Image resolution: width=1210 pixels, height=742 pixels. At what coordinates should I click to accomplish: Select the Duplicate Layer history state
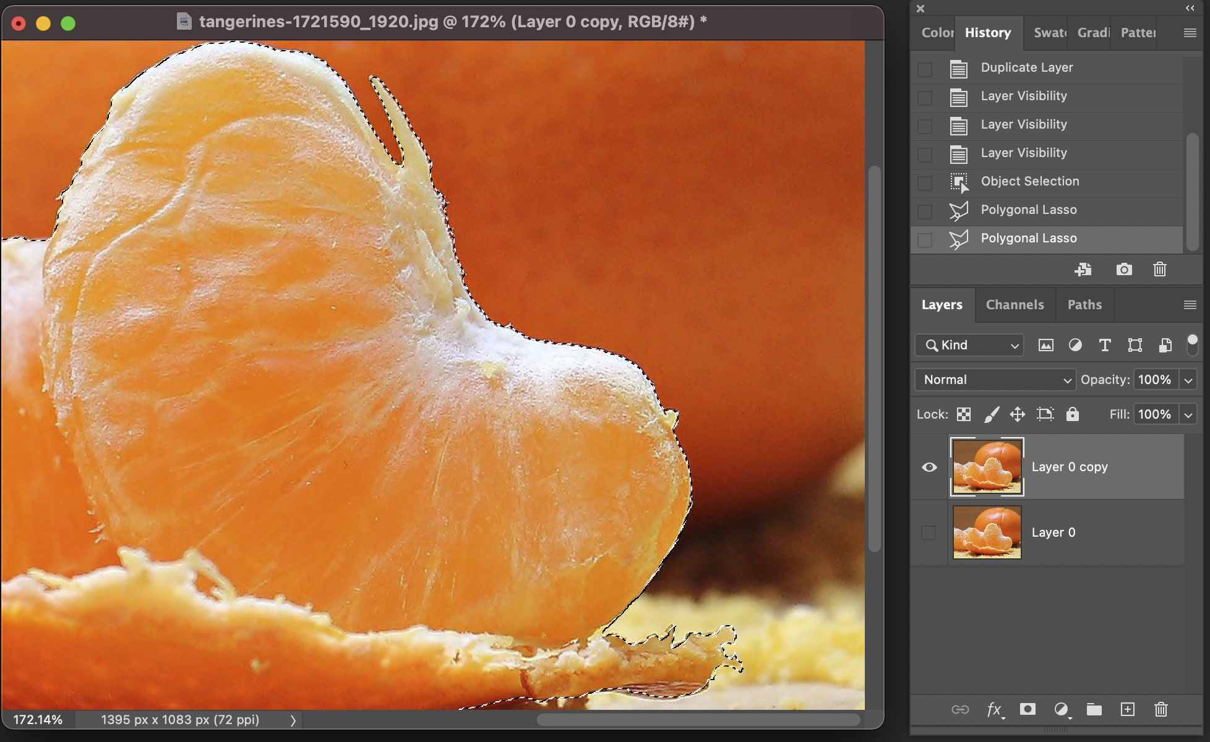1027,67
